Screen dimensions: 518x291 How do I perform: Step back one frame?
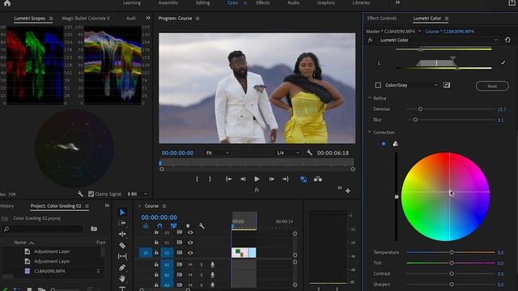pos(243,179)
